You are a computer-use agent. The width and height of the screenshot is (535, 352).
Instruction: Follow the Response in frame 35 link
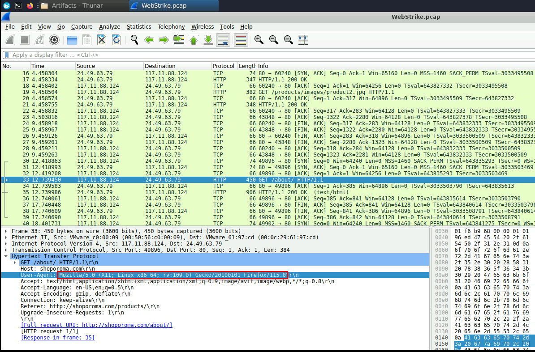pos(58,338)
